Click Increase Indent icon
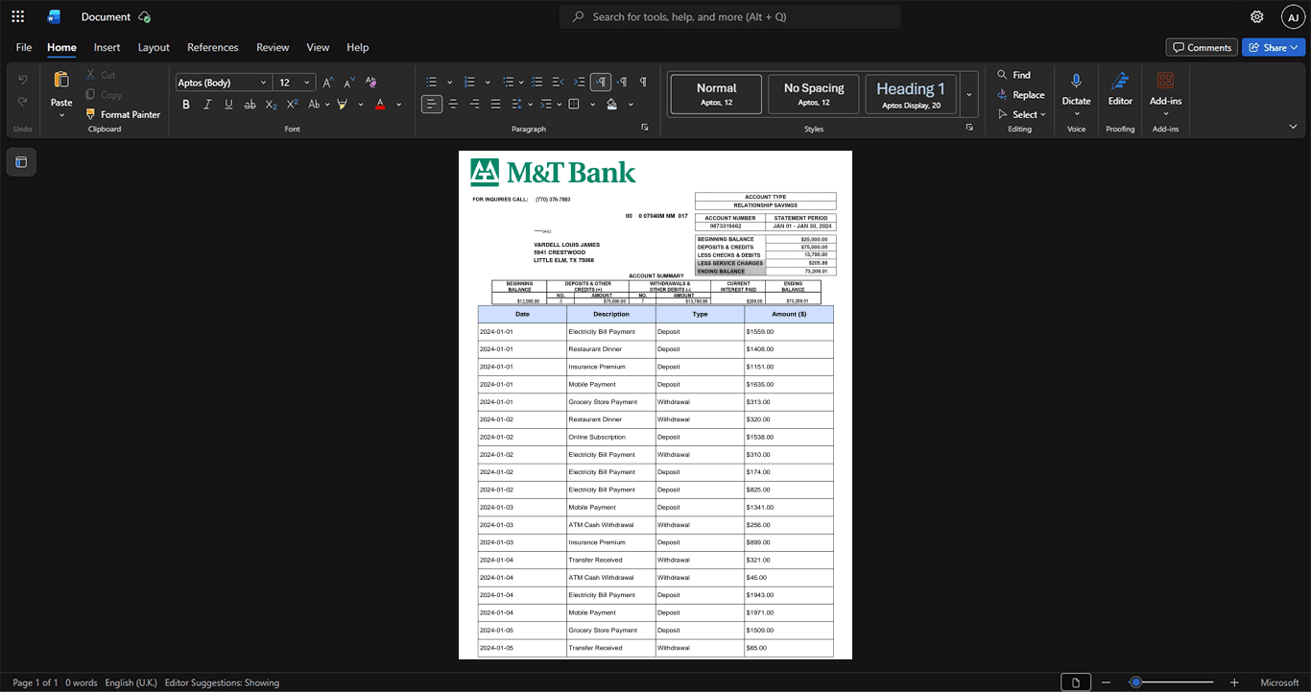 tap(580, 83)
